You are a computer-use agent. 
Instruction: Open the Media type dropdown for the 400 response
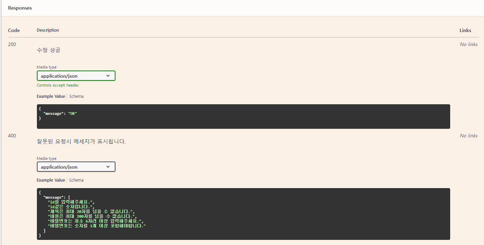point(76,167)
